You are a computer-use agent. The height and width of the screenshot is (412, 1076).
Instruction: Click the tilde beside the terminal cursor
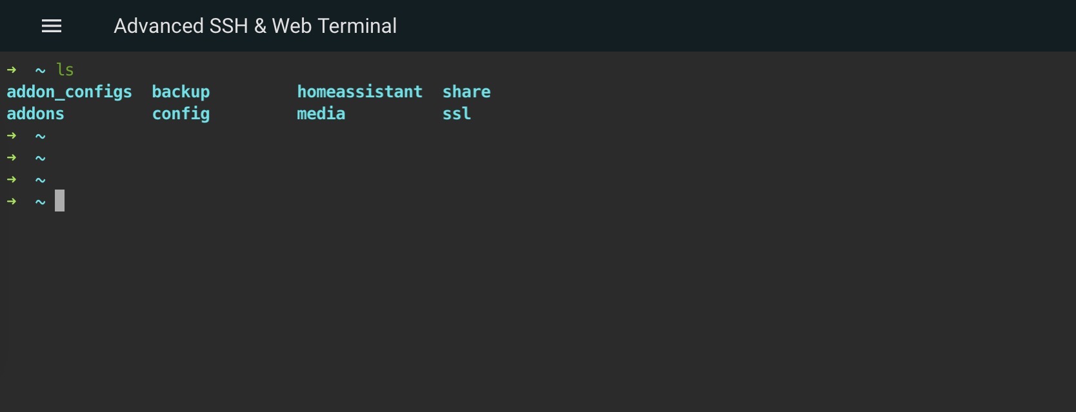40,202
